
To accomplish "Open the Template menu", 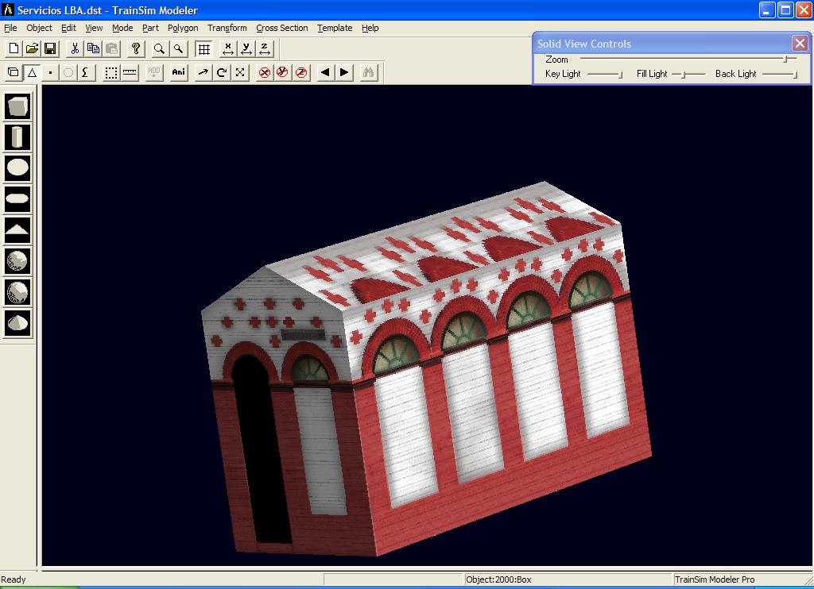I will (335, 28).
